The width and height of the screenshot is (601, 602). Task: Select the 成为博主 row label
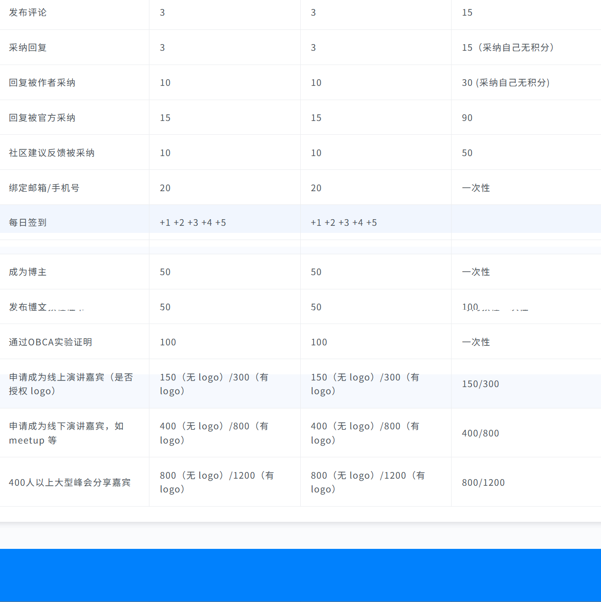(x=28, y=272)
